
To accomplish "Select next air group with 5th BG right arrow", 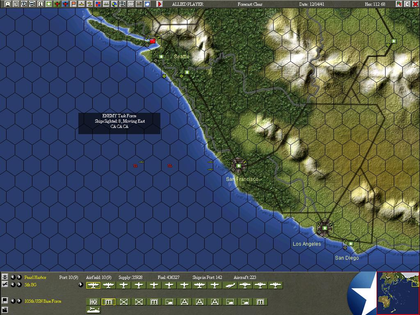I will click(19, 285).
